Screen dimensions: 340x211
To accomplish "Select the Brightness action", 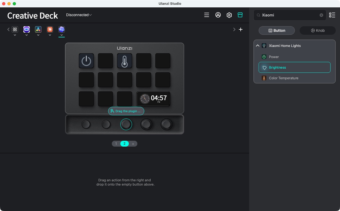I will (x=295, y=67).
